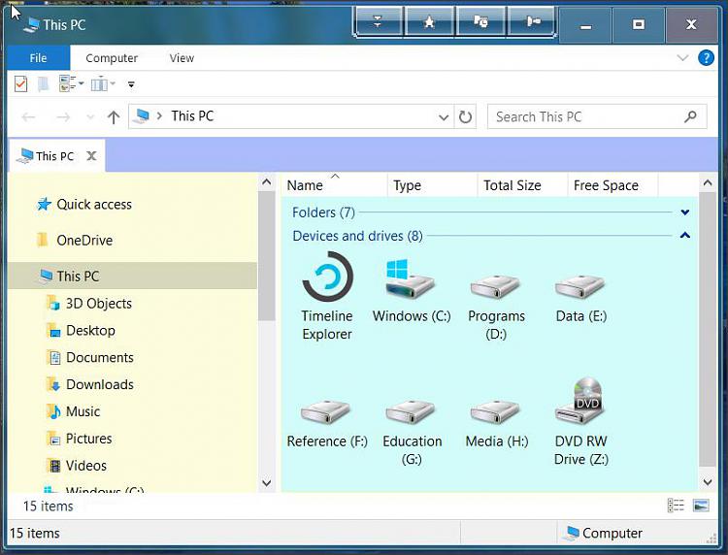Select the Media (H:) drive
The image size is (728, 555).
click(x=496, y=423)
